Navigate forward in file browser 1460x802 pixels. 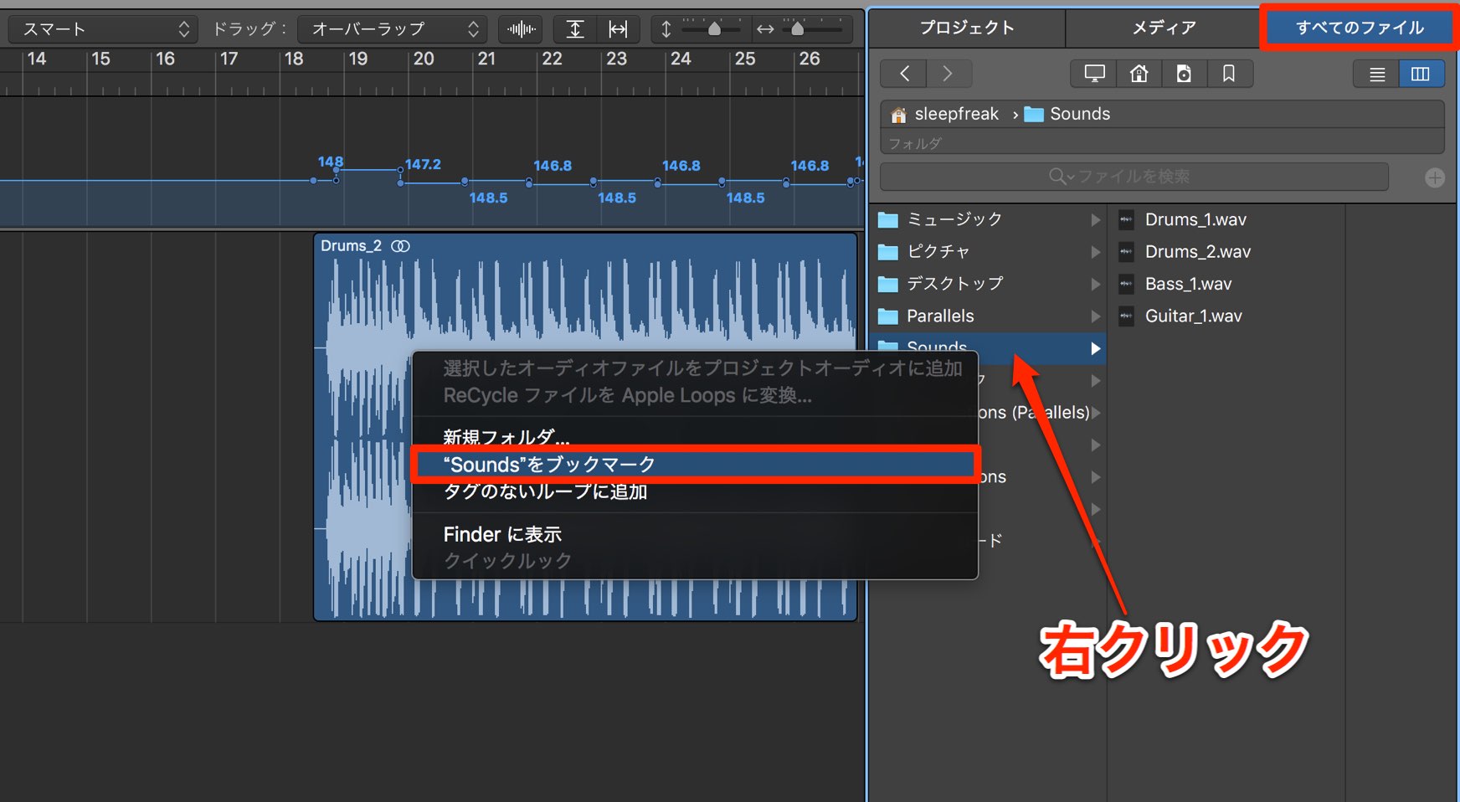(x=948, y=74)
